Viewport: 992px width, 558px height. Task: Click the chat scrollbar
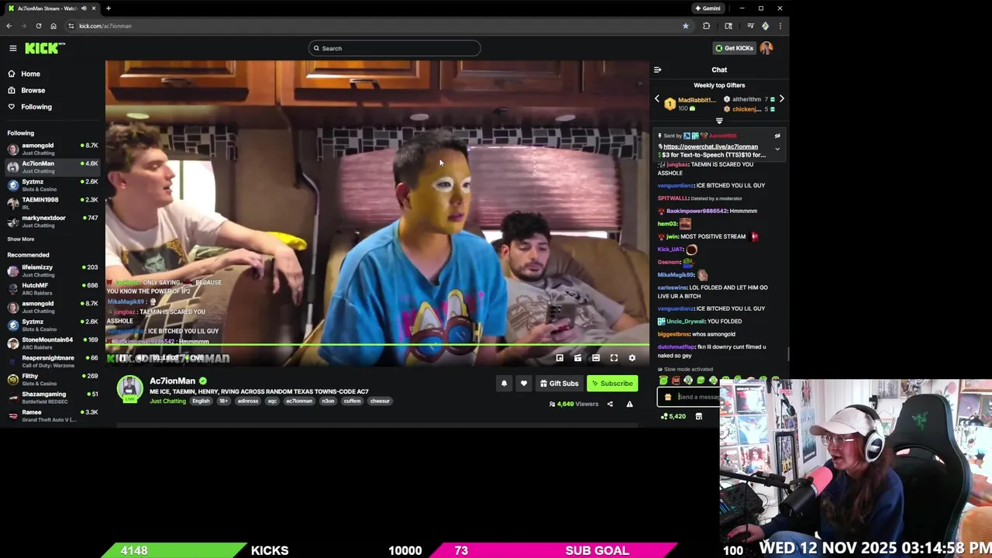tap(788, 353)
